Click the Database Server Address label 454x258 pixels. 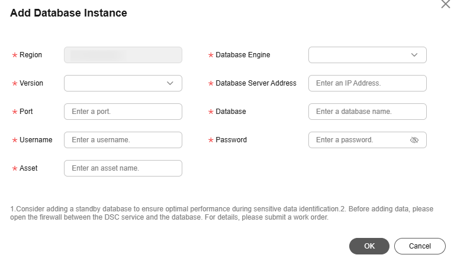256,83
